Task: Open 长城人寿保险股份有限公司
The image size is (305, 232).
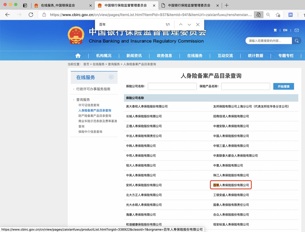Action: click(x=144, y=116)
